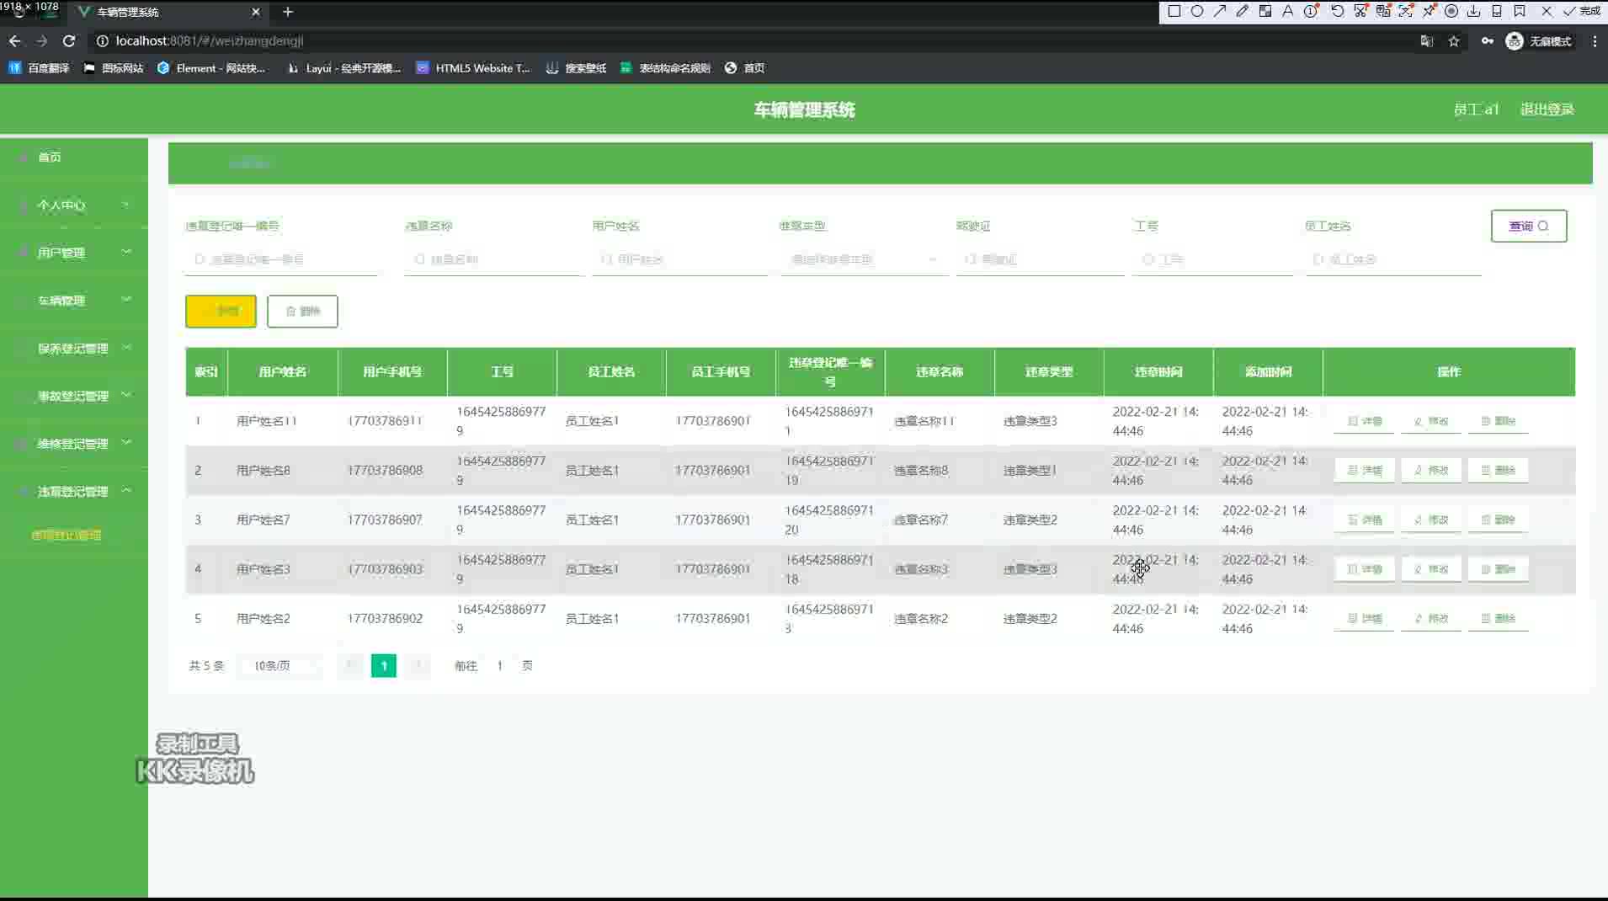Viewport: 1608px width, 901px height.
Task: Click 退出登录 to log out
Action: coord(1547,109)
